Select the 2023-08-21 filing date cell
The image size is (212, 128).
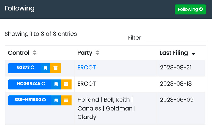(181, 68)
